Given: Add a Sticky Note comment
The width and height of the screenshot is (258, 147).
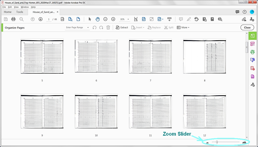Looking at the screenshot, I should 181,19.
